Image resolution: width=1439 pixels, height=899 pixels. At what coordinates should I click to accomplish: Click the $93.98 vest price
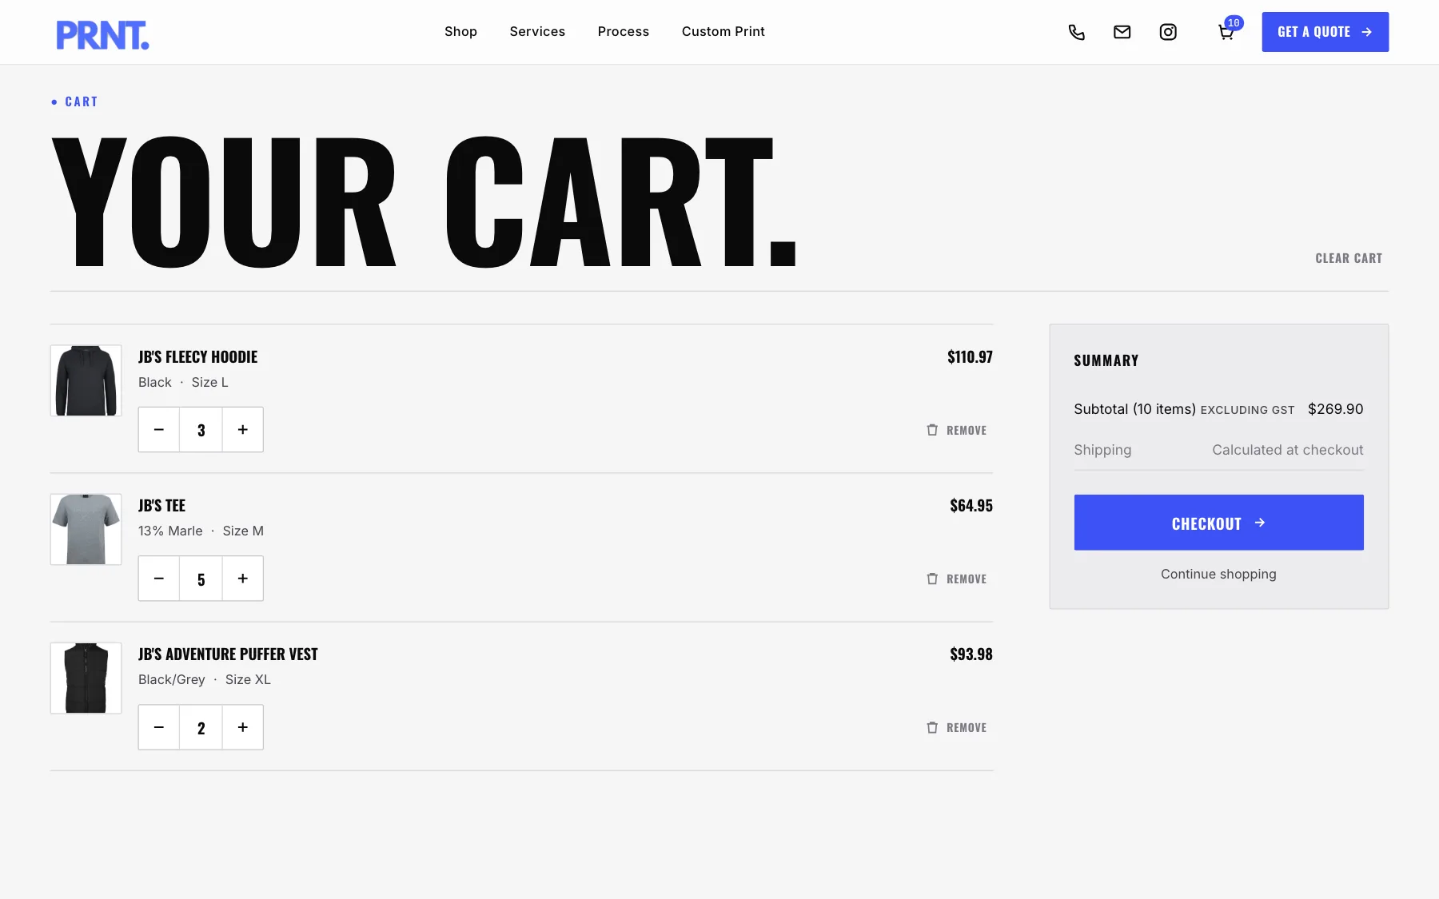click(971, 654)
